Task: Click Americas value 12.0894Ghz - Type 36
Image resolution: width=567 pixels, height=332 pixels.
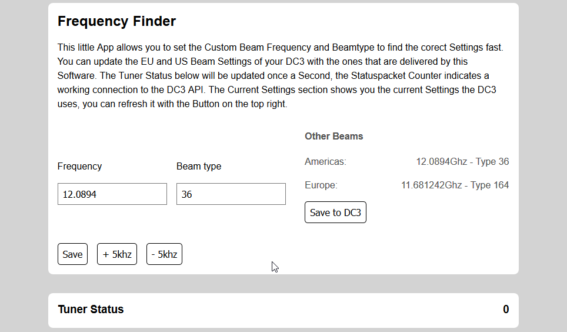Action: (x=462, y=161)
